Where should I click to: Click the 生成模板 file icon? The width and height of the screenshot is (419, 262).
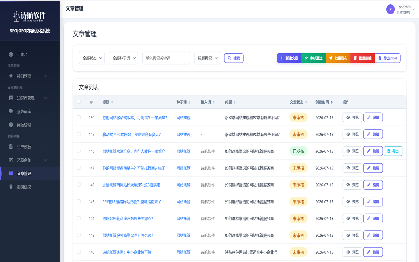point(11,146)
